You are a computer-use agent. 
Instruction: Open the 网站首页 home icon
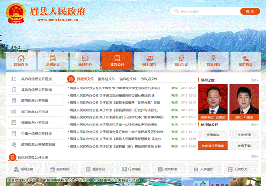point(21,58)
